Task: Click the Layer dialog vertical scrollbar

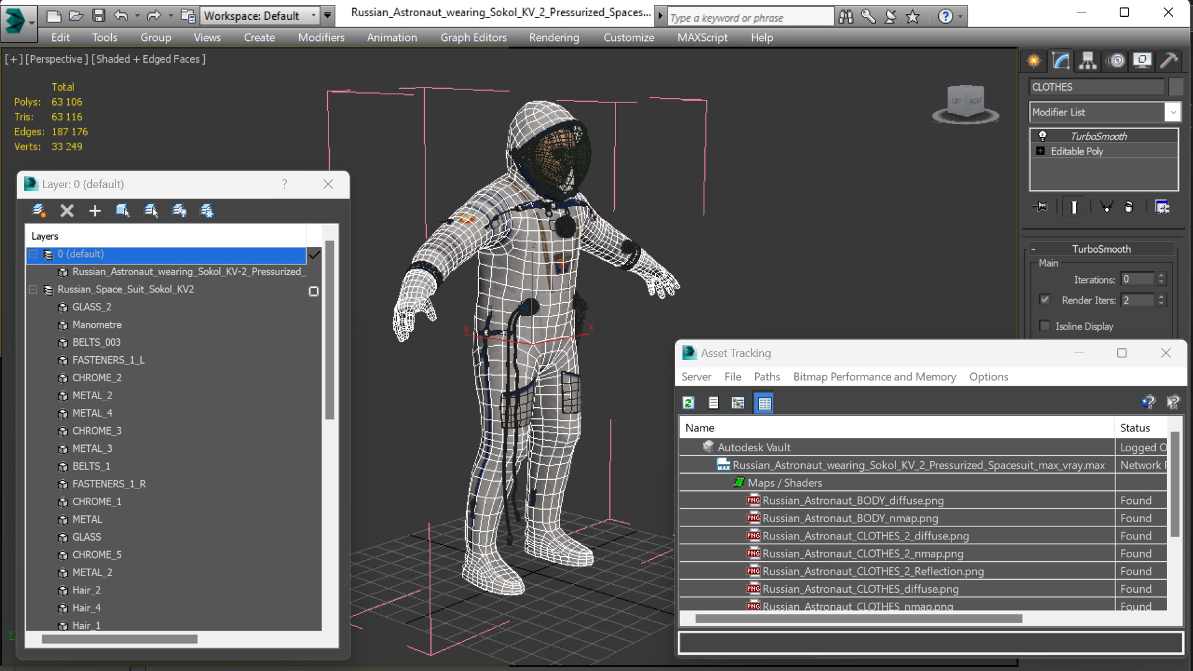Action: tap(330, 329)
